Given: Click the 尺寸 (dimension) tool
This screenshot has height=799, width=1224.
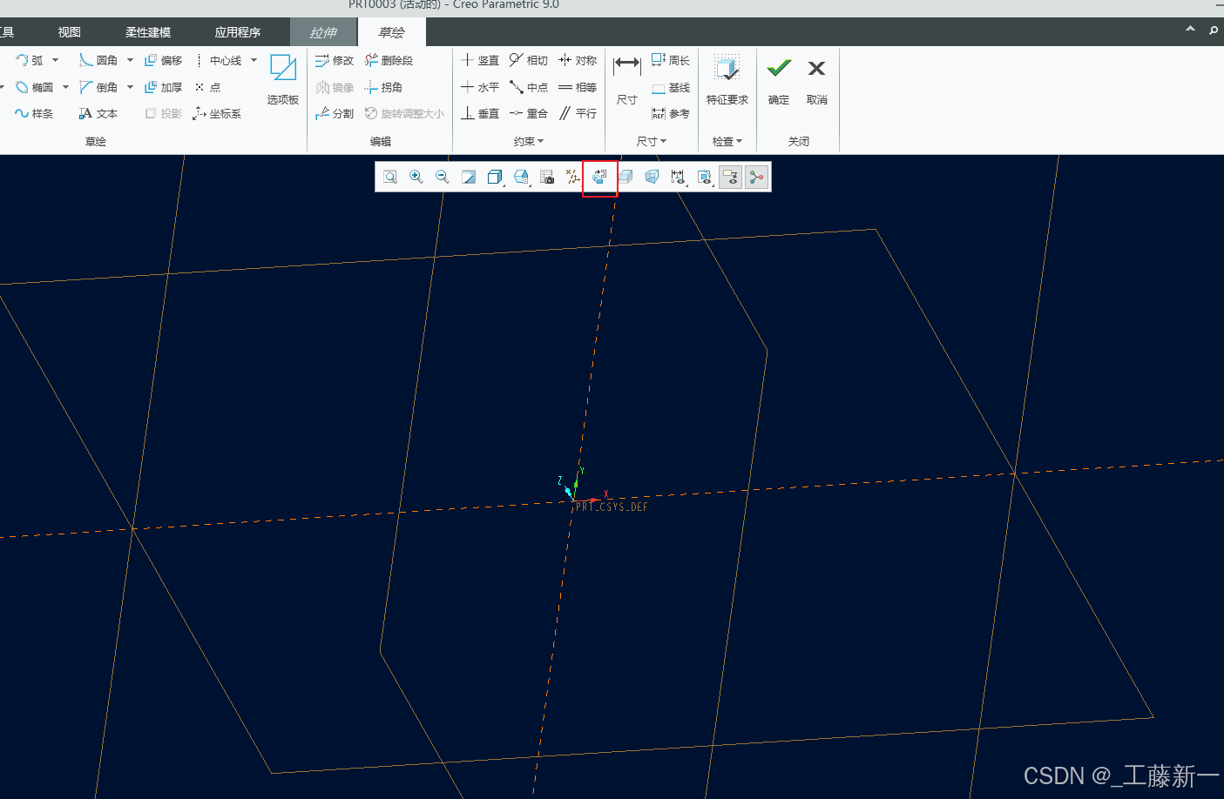Looking at the screenshot, I should coord(626,79).
